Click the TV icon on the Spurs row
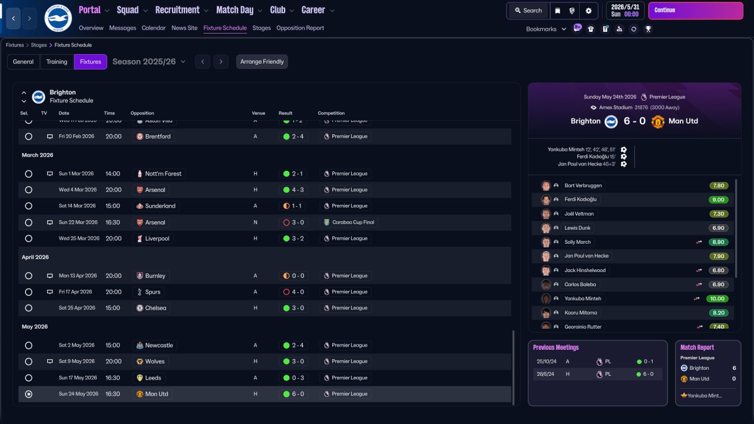This screenshot has height=424, width=754. 50,292
